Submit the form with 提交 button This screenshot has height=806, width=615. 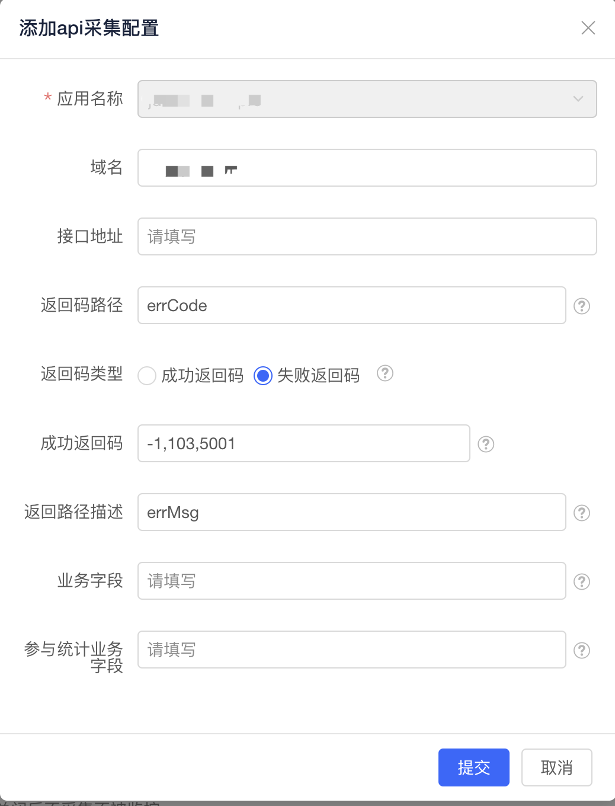click(473, 767)
